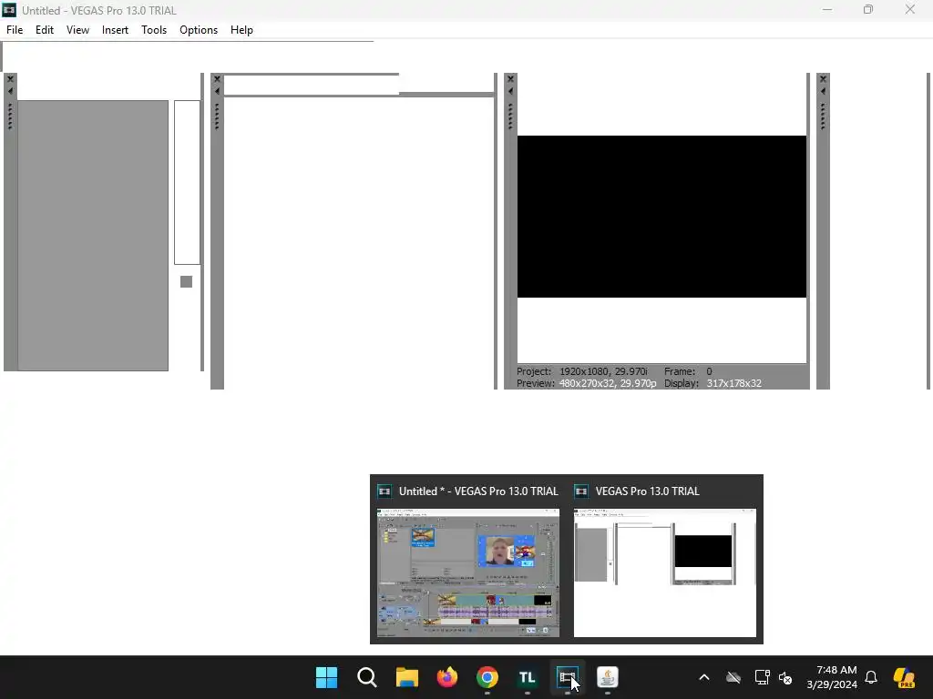Click the dotted grip handle of the leftmost panel
This screenshot has height=699, width=933.
10,116
